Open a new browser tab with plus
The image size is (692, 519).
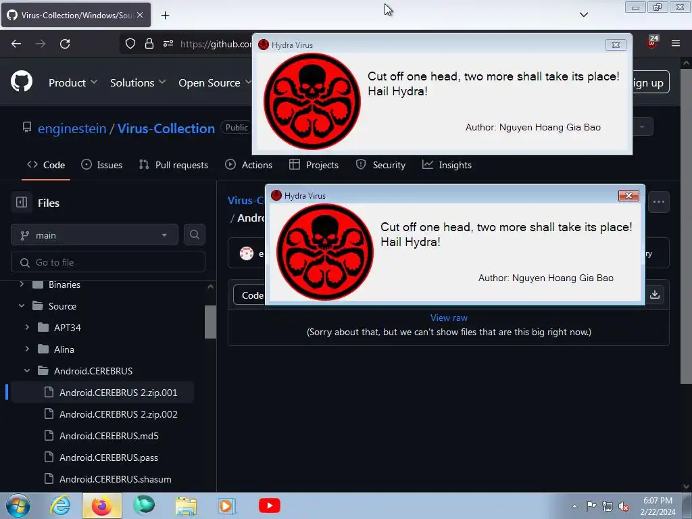165,16
